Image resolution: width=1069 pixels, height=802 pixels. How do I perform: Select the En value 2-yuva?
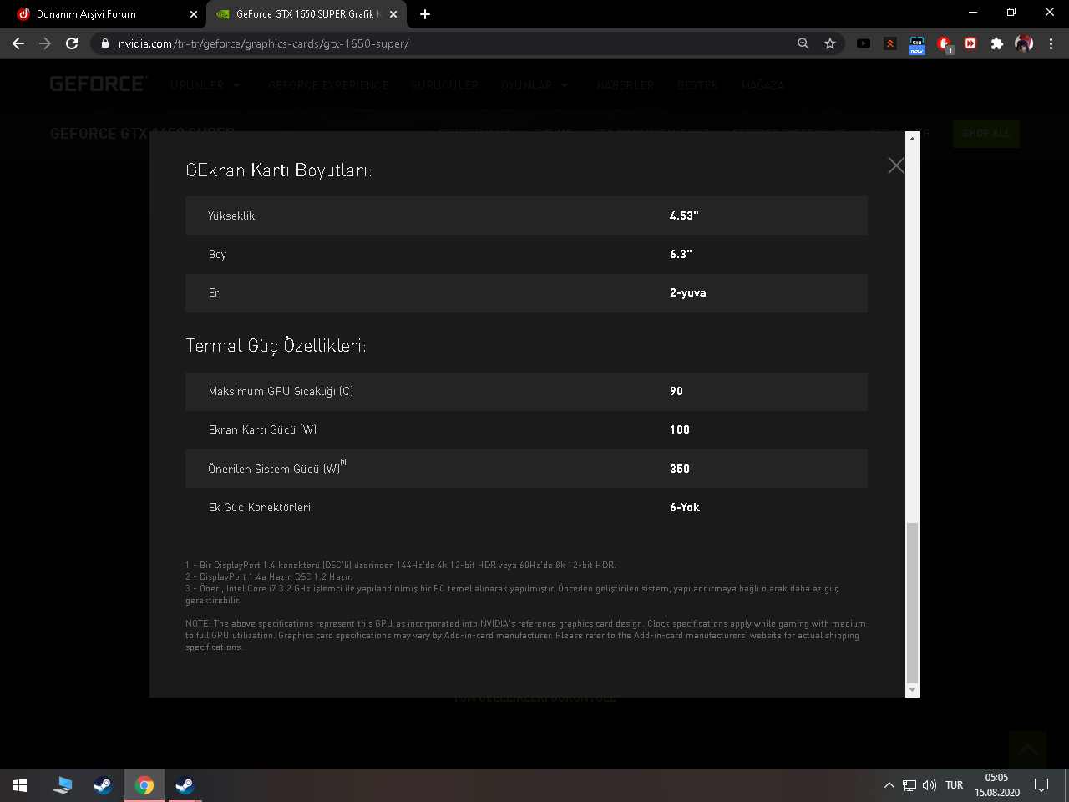click(687, 292)
